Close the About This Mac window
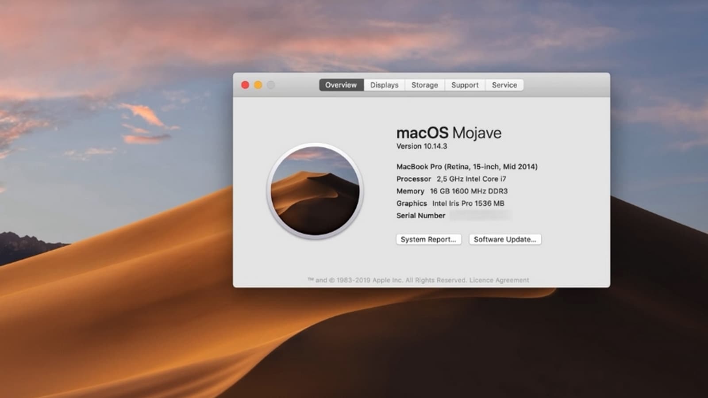 tap(245, 85)
